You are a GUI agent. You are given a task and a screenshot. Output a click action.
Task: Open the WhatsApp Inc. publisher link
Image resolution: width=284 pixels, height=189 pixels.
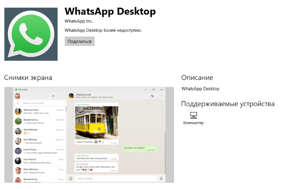[79, 21]
